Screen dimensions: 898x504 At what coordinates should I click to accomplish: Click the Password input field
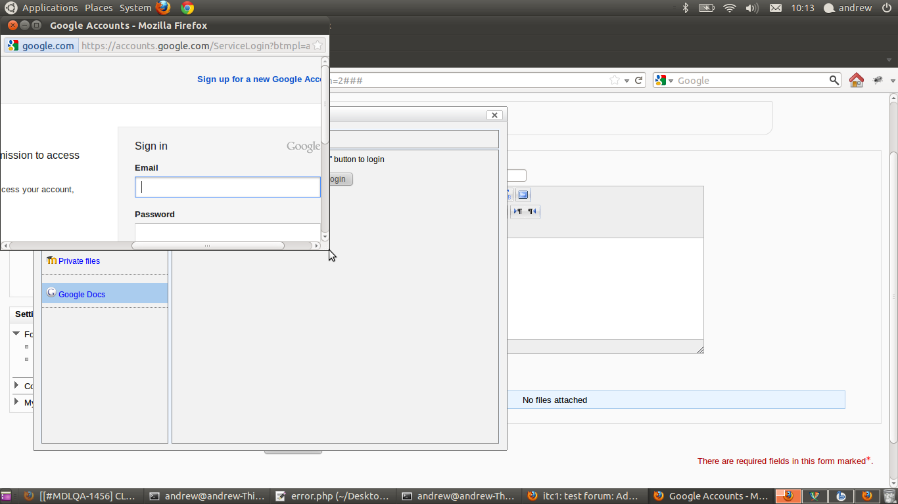227,232
